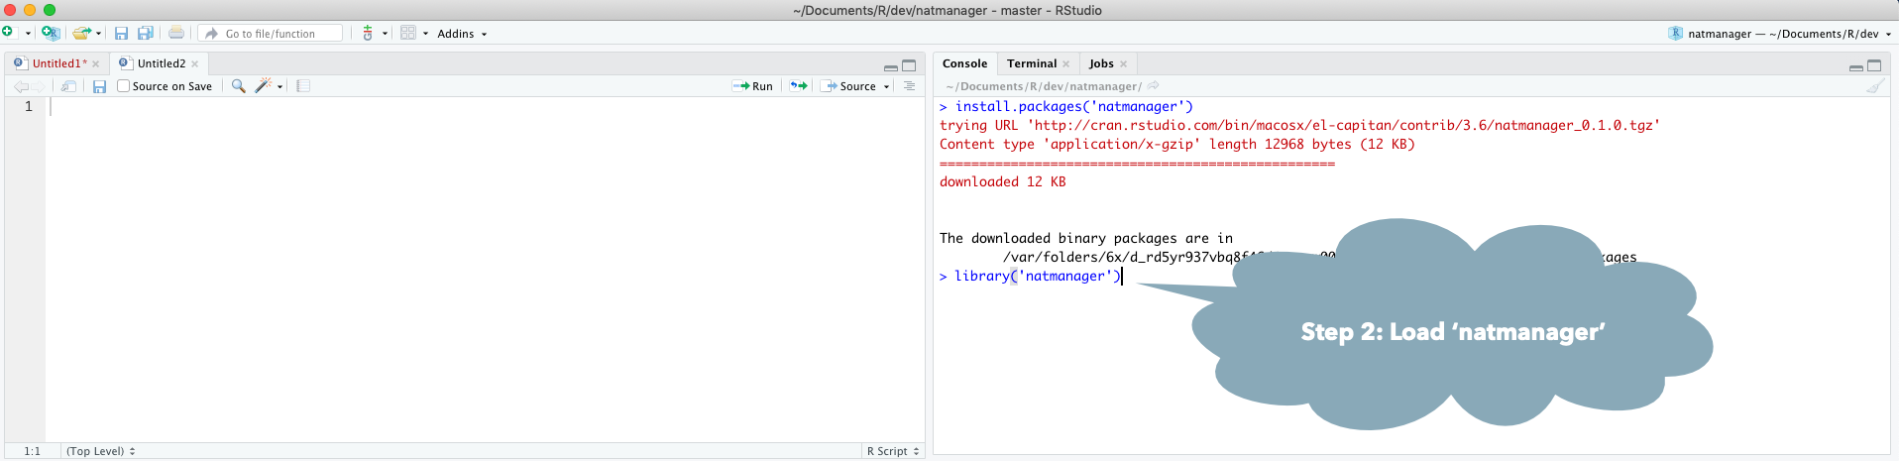This screenshot has height=461, width=1899.
Task: Collapse the source editor pane
Action: [890, 66]
